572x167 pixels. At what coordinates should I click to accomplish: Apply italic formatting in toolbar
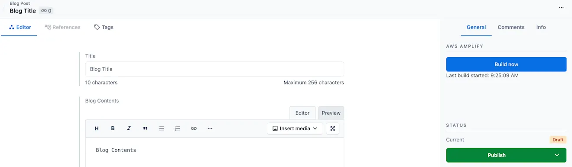coord(129,128)
